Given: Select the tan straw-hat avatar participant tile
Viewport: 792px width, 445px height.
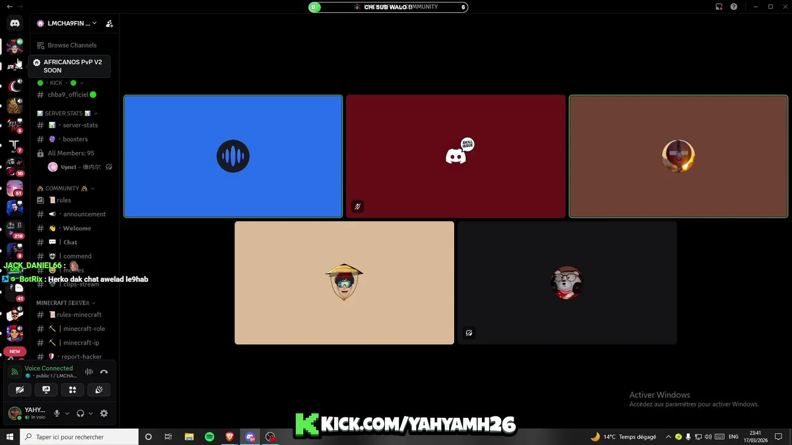Looking at the screenshot, I should [x=345, y=282].
